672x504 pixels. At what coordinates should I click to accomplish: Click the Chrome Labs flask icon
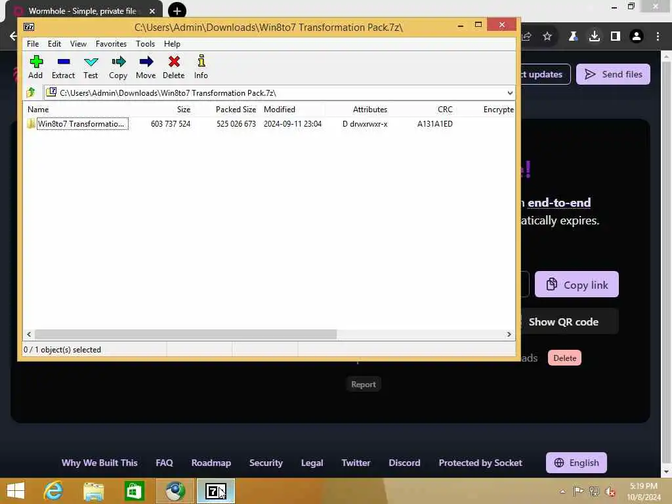573,37
